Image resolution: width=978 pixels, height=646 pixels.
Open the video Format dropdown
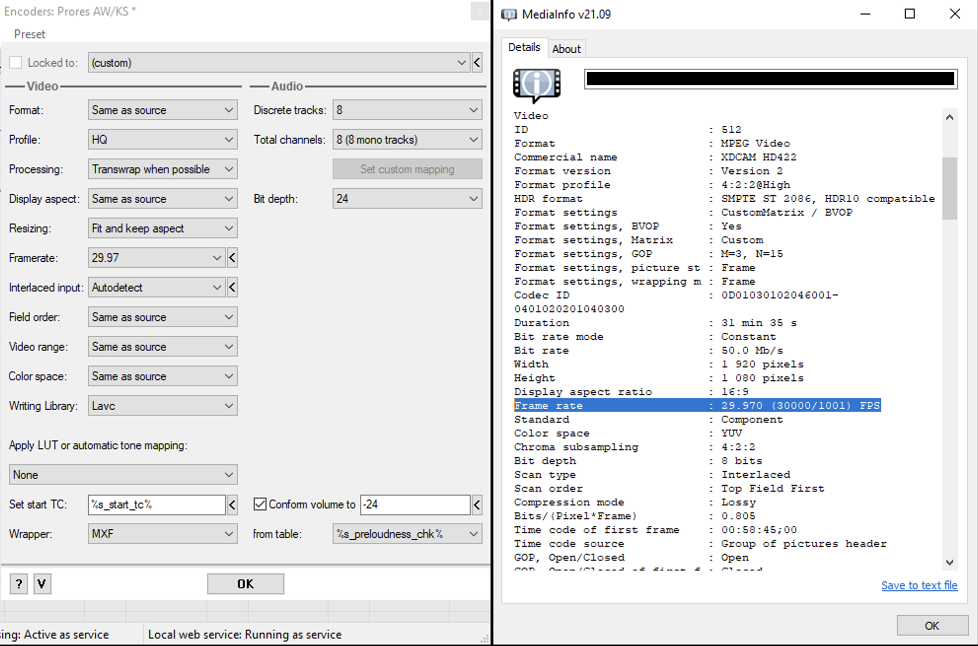[163, 110]
